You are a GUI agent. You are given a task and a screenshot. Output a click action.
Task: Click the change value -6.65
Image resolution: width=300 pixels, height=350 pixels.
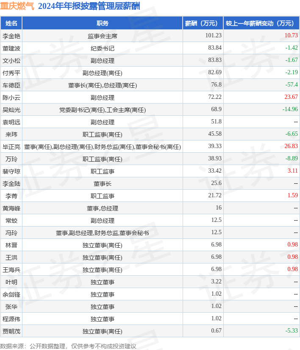click(292, 134)
